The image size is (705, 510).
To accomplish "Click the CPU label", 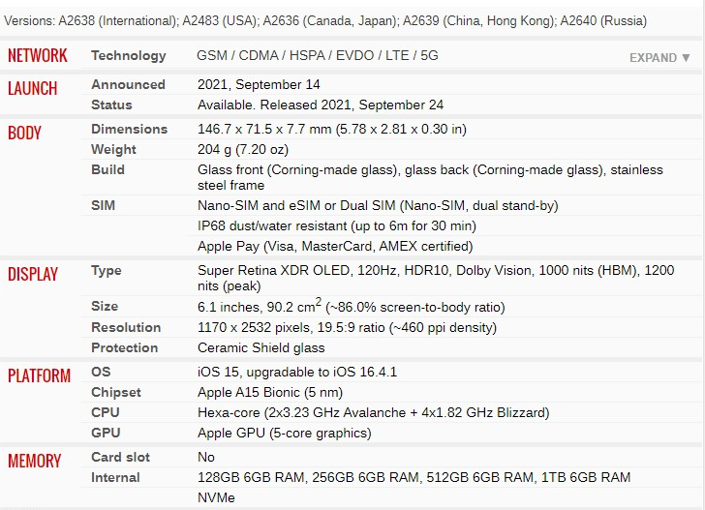I will (106, 412).
